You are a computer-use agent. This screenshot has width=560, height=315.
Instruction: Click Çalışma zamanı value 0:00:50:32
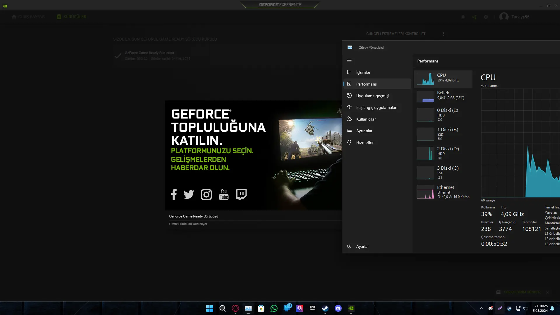tap(494, 244)
